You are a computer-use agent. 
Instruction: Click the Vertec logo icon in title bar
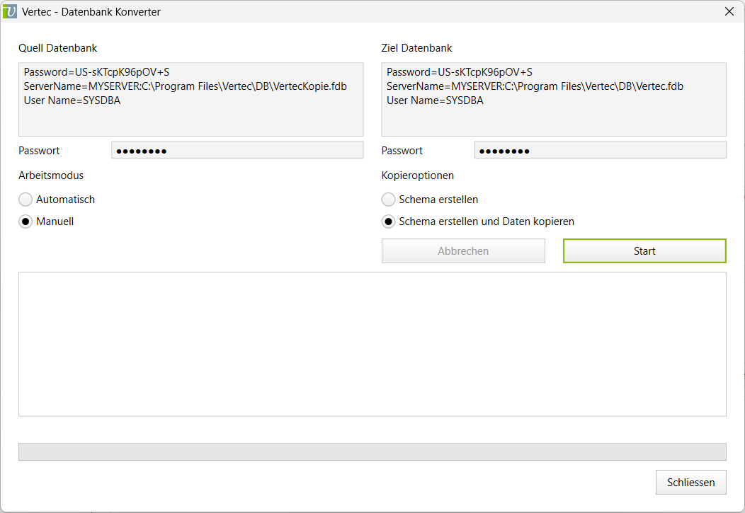[x=10, y=11]
